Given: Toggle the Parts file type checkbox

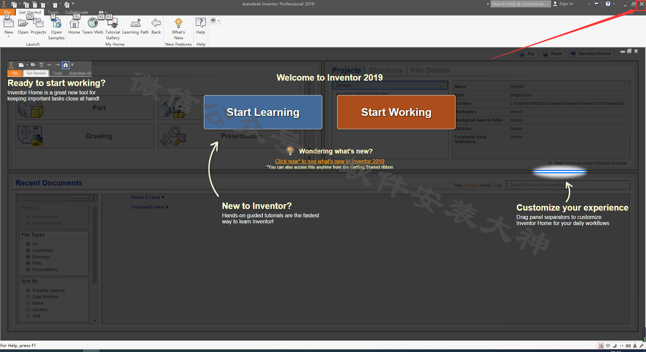Looking at the screenshot, I should [28, 263].
